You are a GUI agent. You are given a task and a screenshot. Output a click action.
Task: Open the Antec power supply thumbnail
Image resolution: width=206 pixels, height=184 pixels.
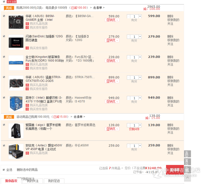pyautogui.click(x=16, y=151)
